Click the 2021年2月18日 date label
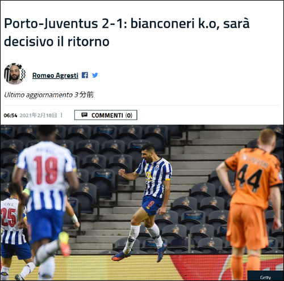 pos(38,115)
